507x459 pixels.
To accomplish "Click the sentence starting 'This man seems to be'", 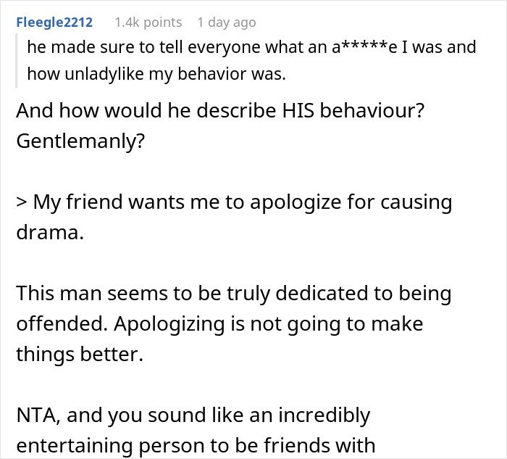I will pos(138,294).
